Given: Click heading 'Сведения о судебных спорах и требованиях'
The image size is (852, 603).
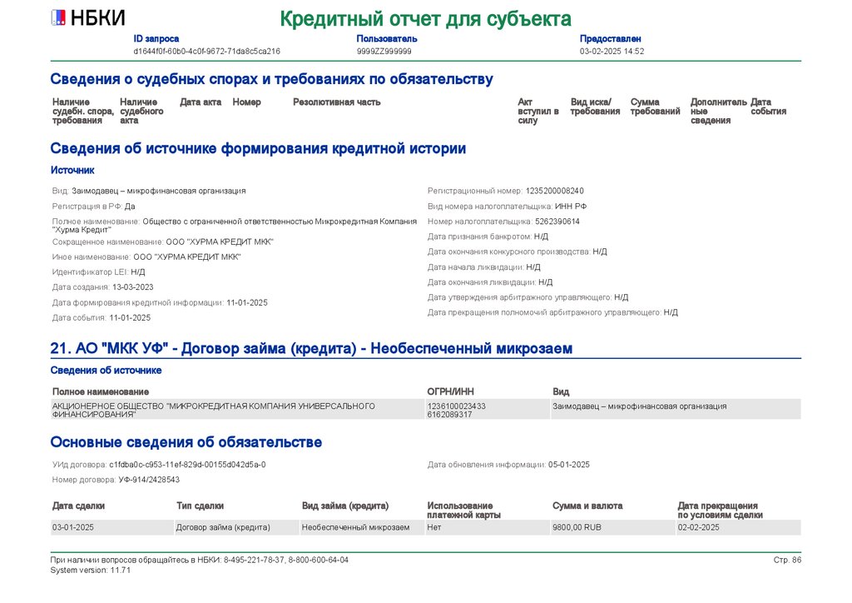Looking at the screenshot, I should tap(272, 79).
